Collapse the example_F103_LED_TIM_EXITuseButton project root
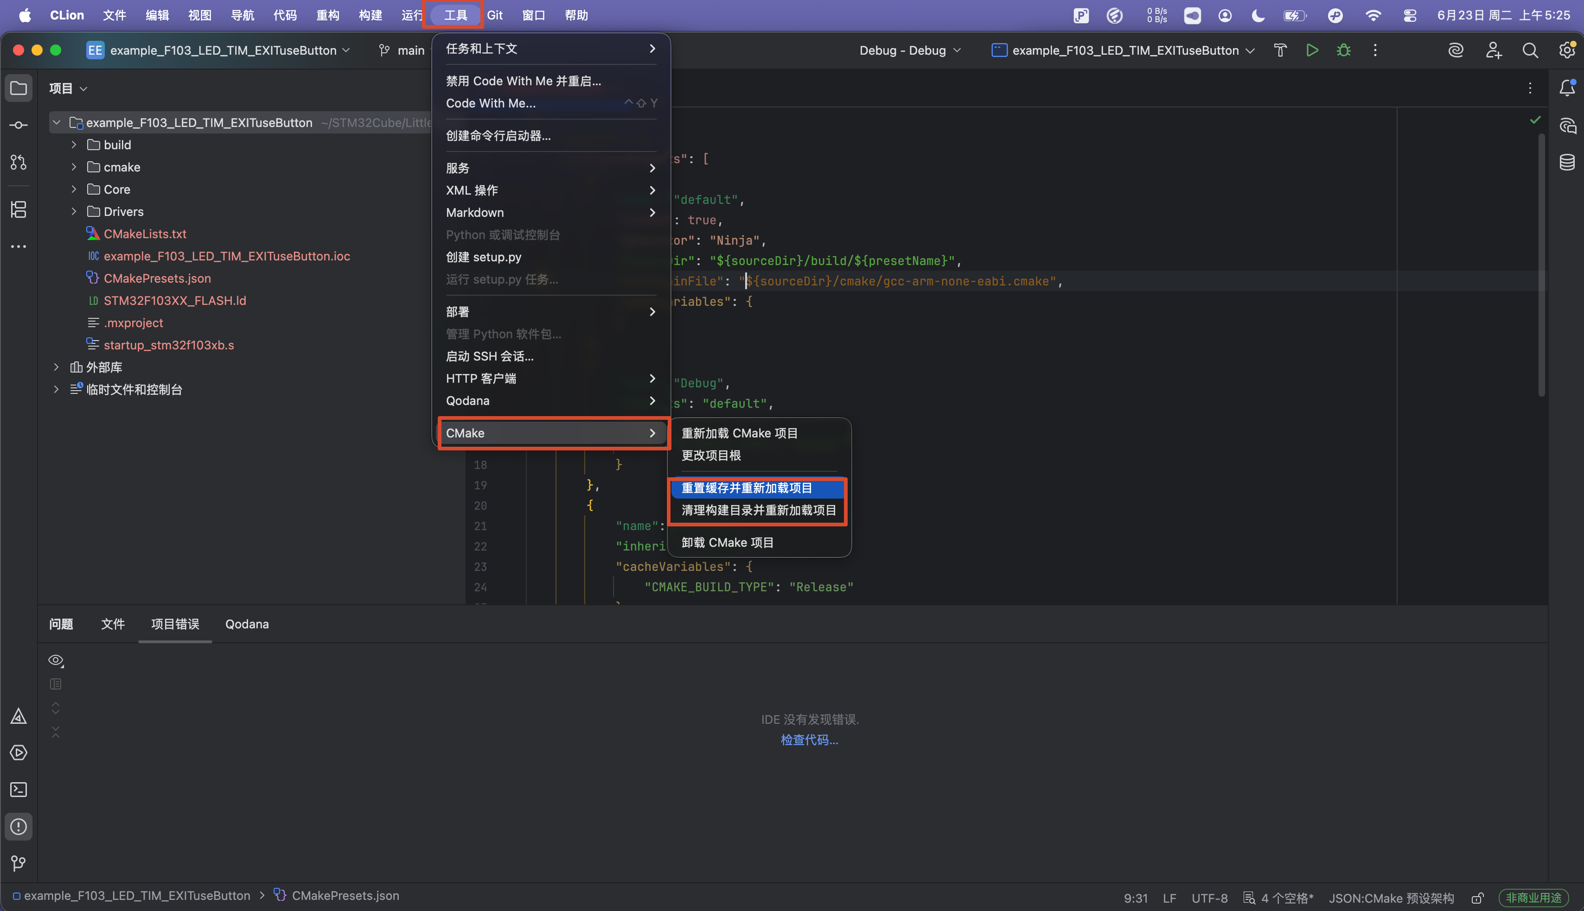The width and height of the screenshot is (1584, 911). pyautogui.click(x=57, y=123)
